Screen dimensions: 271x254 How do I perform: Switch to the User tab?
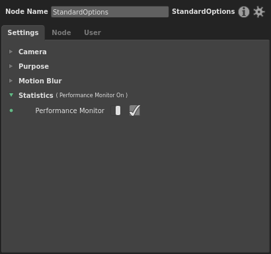point(93,32)
